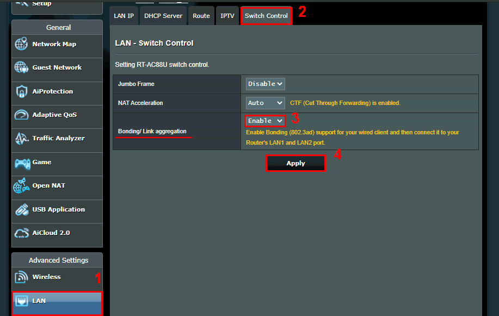Open Guest Network via its icon
Viewport: 499px width, 316px height.
22,68
